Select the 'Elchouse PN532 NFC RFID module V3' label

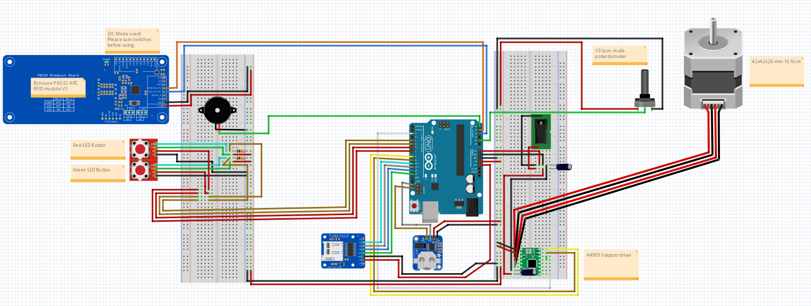coord(58,86)
